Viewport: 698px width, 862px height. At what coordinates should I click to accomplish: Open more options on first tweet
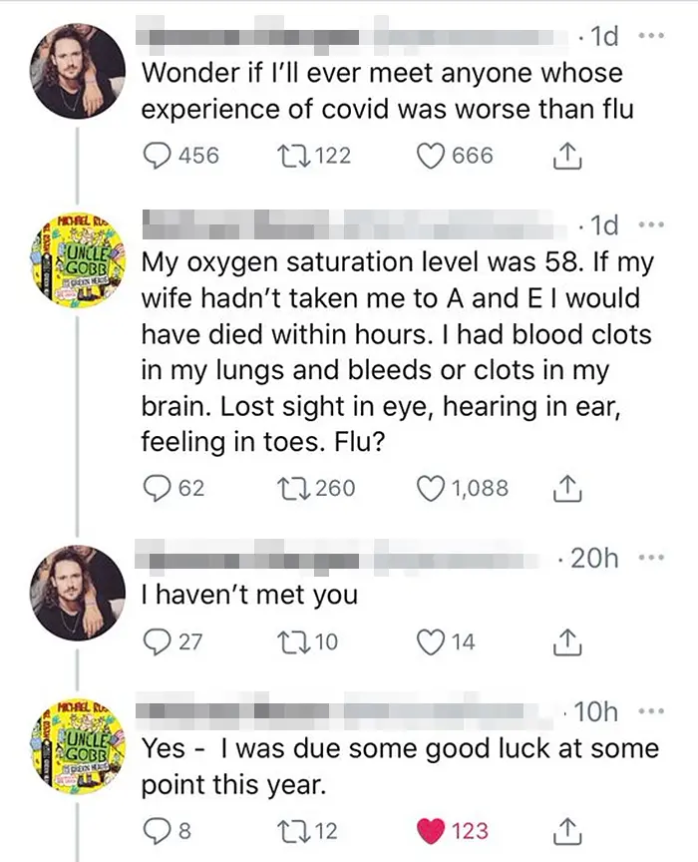coord(649,37)
